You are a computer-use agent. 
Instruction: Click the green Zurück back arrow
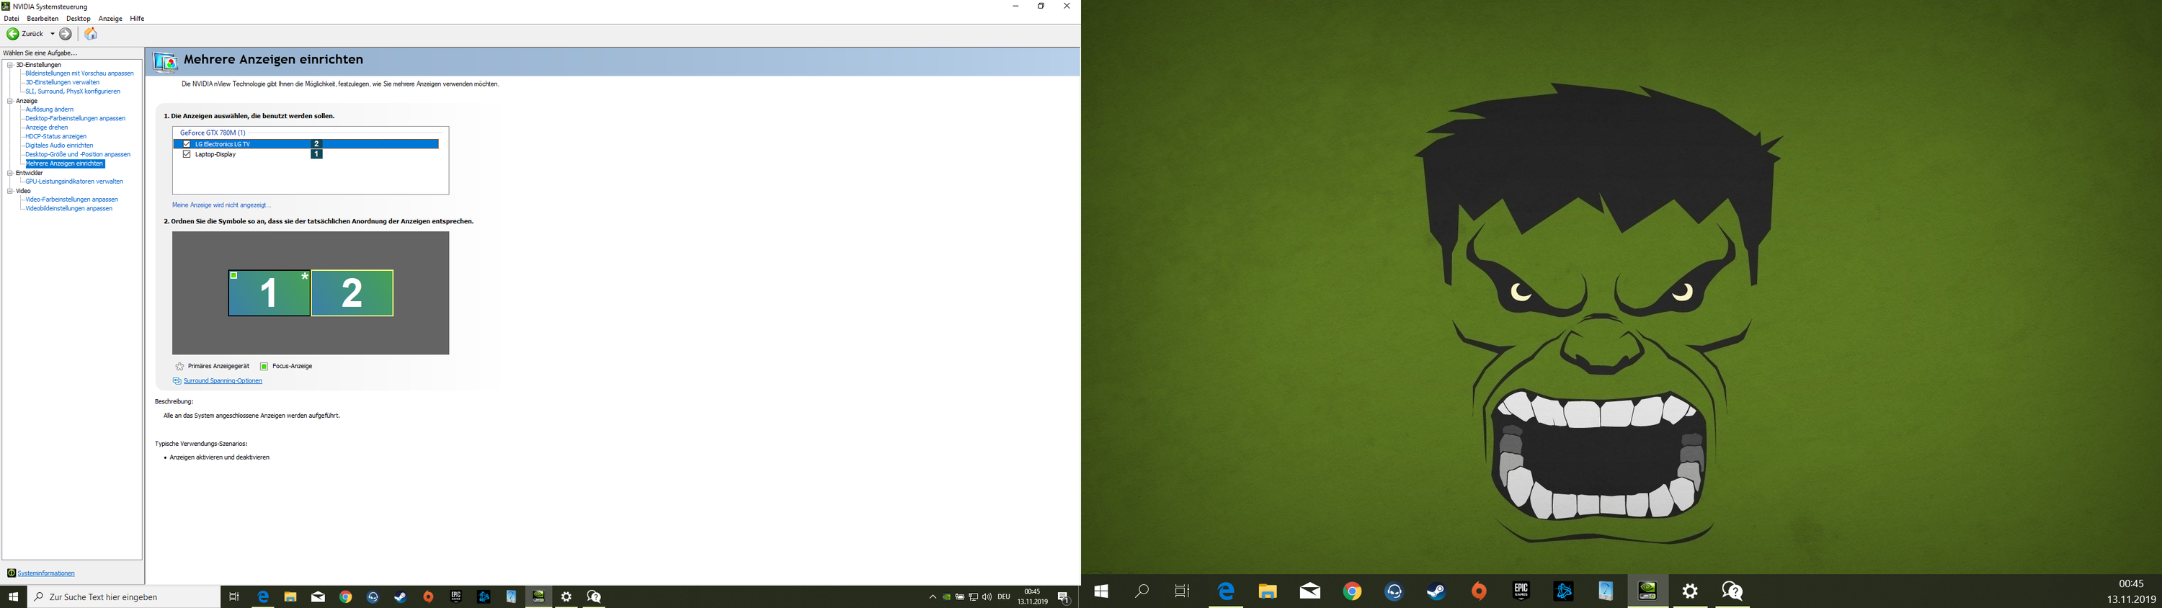point(12,34)
